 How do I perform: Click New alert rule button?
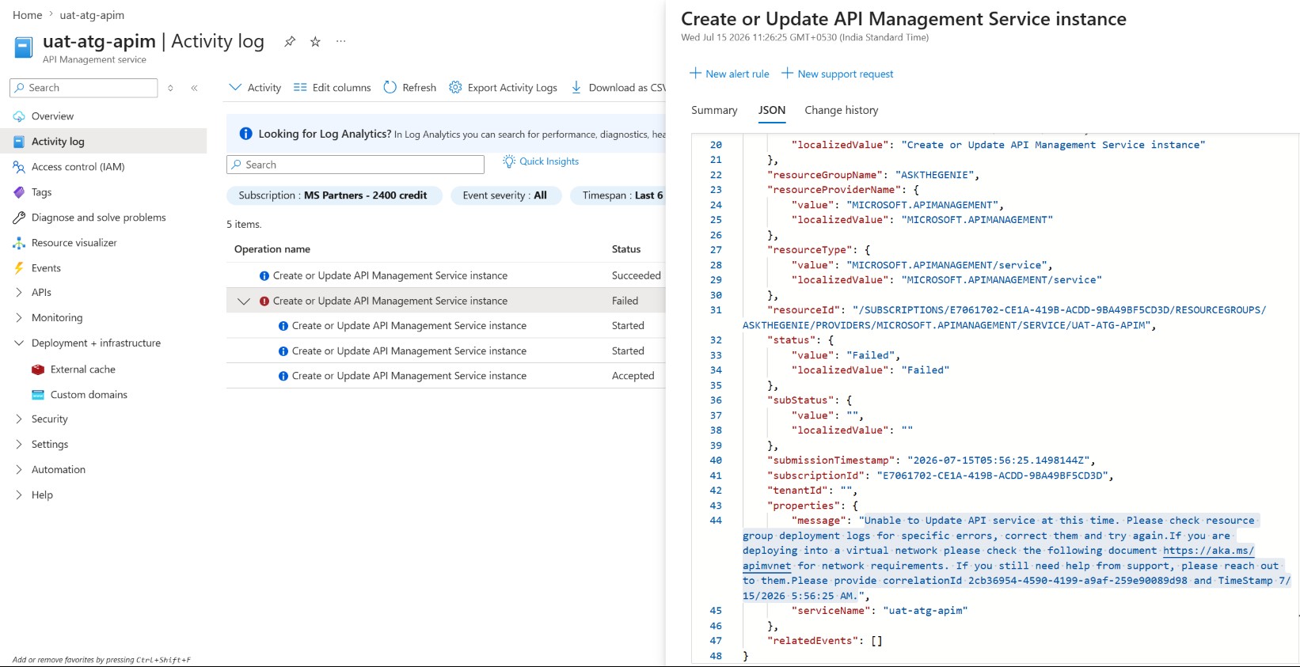729,74
